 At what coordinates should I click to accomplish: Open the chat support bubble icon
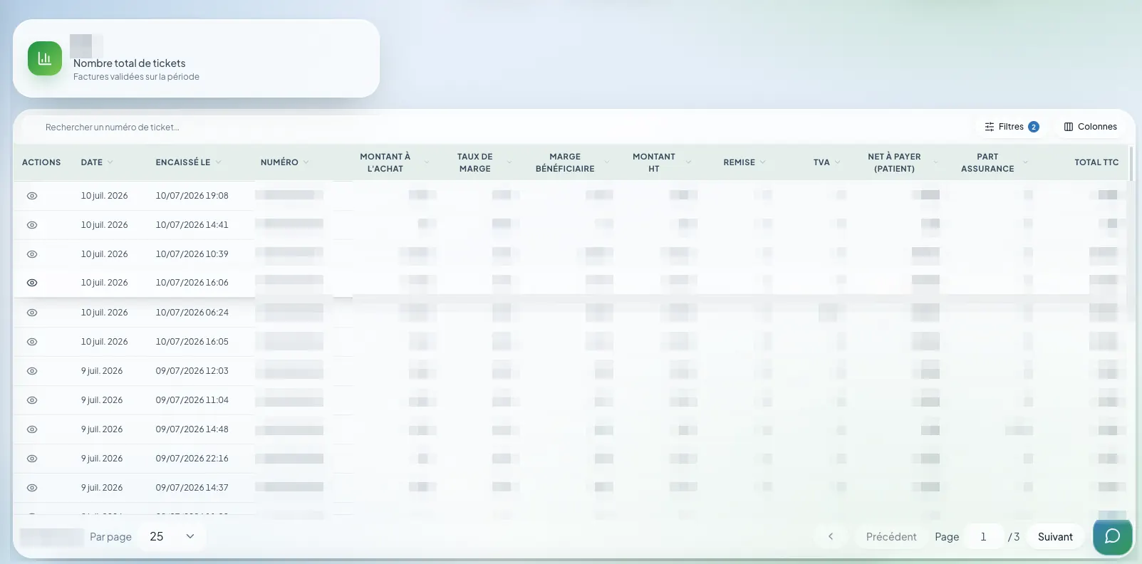[1112, 536]
